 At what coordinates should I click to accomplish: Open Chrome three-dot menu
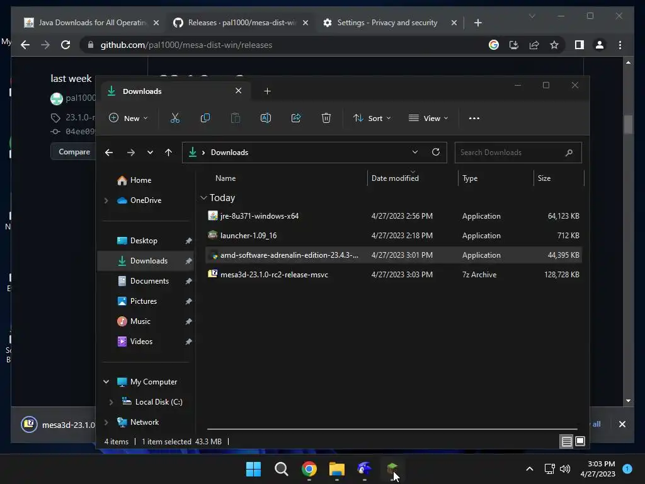[x=620, y=45]
